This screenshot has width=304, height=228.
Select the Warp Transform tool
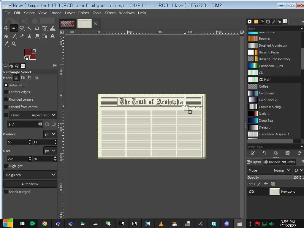point(53,28)
